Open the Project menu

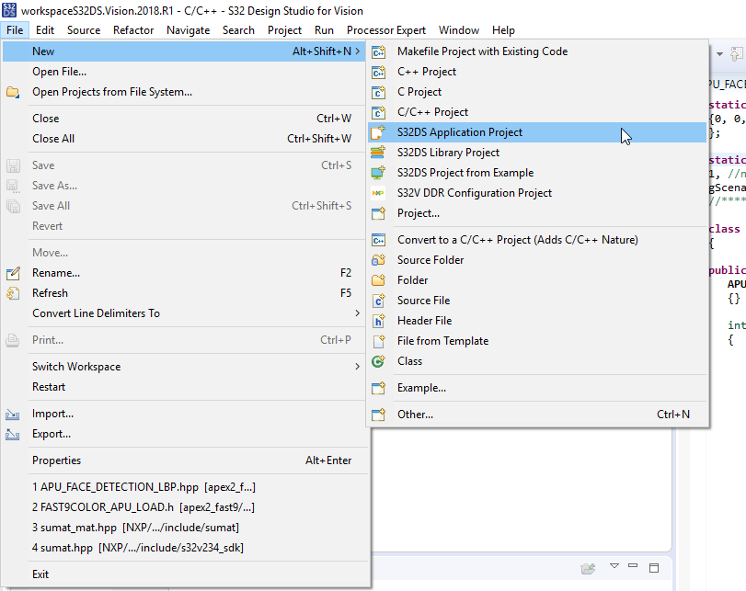[x=284, y=30]
